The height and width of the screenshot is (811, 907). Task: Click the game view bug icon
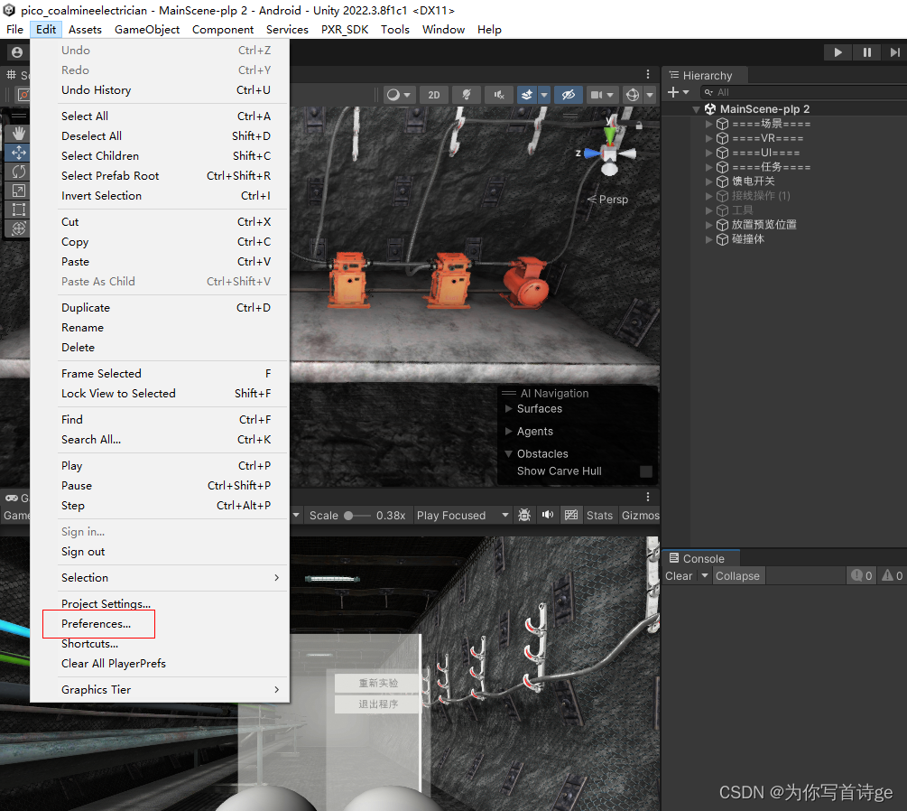(524, 515)
